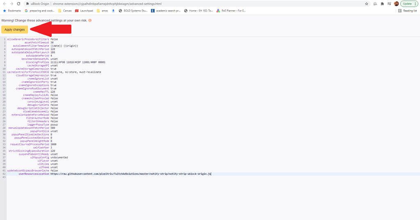This screenshot has height=220, width=420.
Task: Click the info icon beside the warning text
Action: pos(90,21)
